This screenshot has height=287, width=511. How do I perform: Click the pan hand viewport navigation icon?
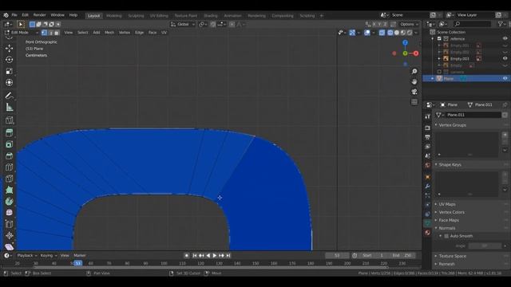tap(414, 81)
